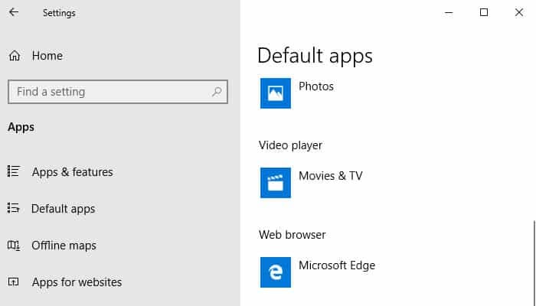Click the Apps & features list icon
Viewport: 536px width, 306px height.
(14, 171)
